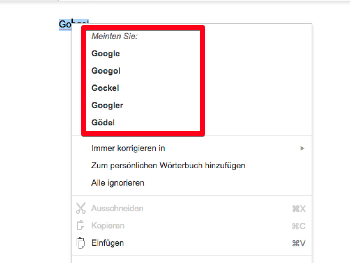Viewport: 350px width, 263px height.
Task: Click the ⌘V shortcut label
Action: click(299, 243)
